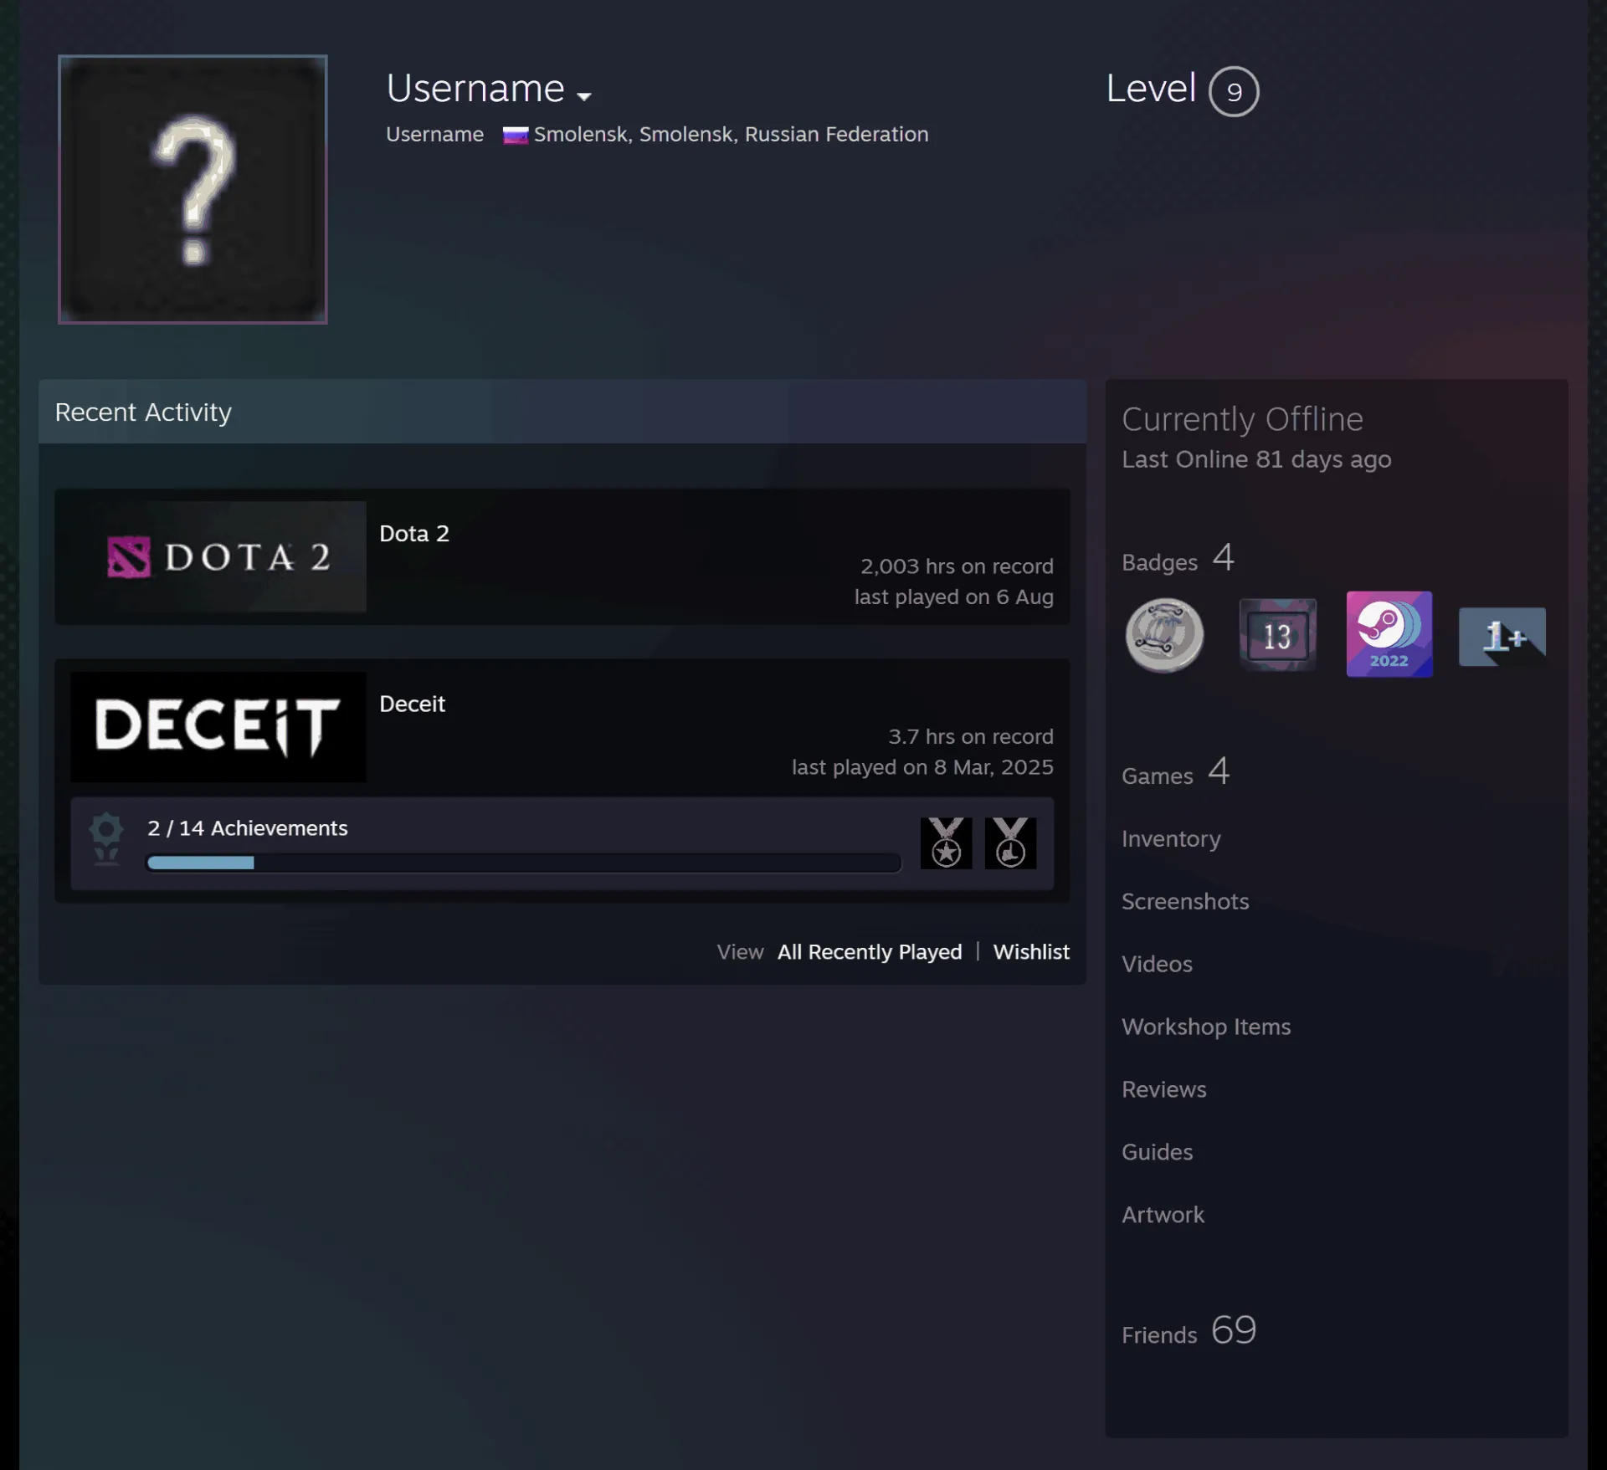Open the Dota 2 game banner
Image resolution: width=1607 pixels, height=1470 pixels.
pyautogui.click(x=218, y=556)
